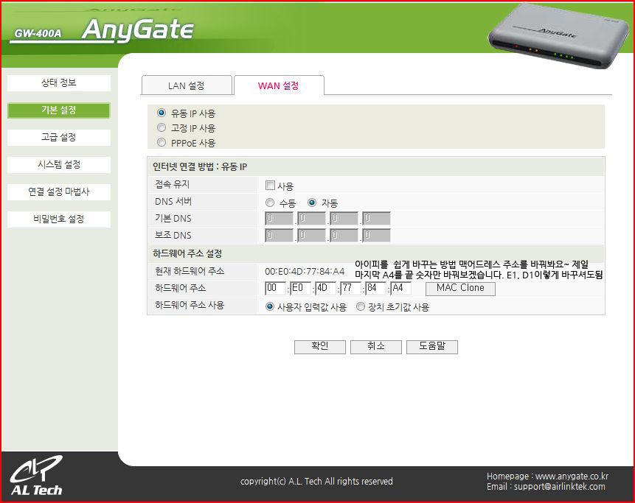The height and width of the screenshot is (503, 635).
Task: Switch to the LAN 설정 tab
Action: pyautogui.click(x=187, y=85)
